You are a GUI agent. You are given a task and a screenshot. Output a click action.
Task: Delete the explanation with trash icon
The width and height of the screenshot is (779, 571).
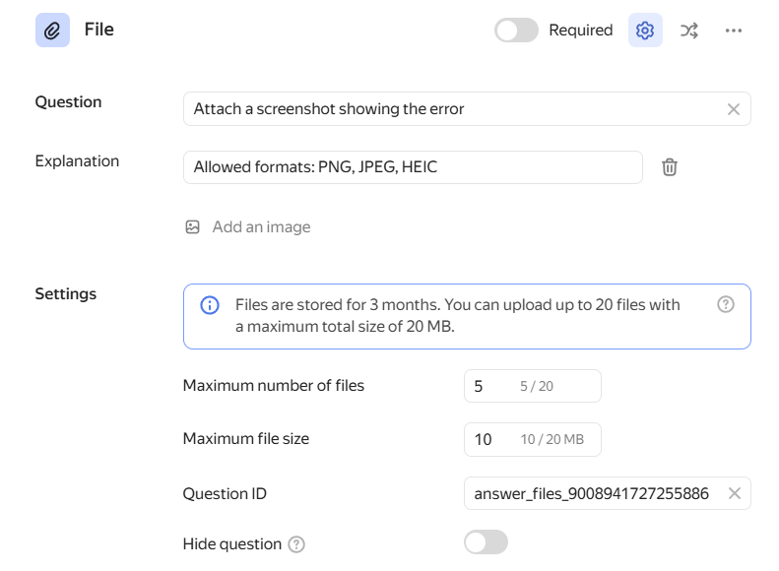click(670, 167)
